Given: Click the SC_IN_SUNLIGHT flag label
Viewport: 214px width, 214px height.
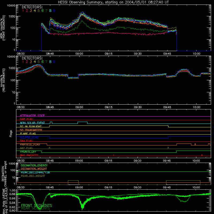Looking at the screenshot, I should tap(31, 126).
